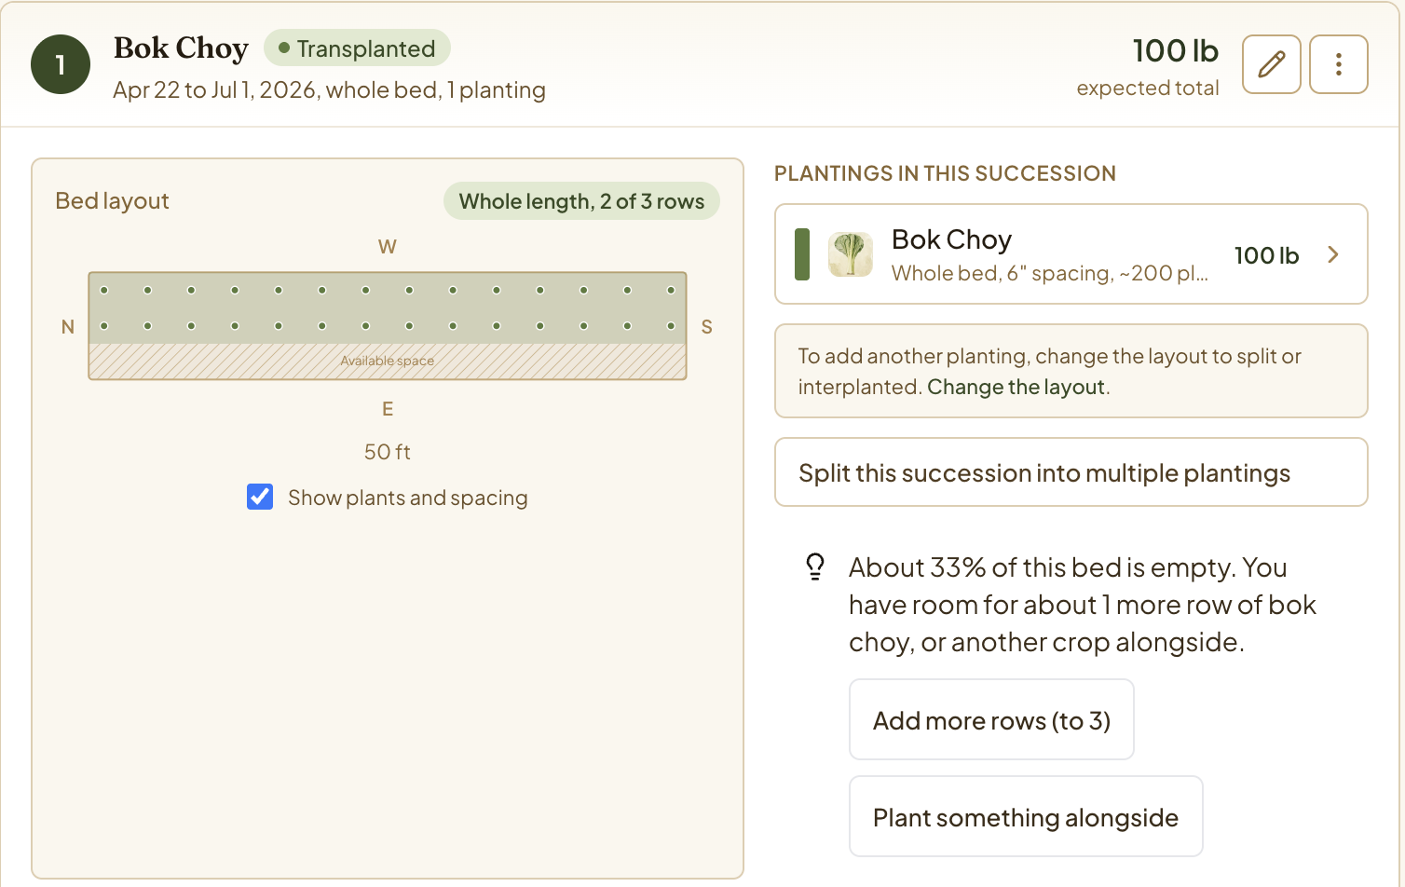1405x887 pixels.
Task: Click the green Bok Choy color bar
Action: coord(802,254)
